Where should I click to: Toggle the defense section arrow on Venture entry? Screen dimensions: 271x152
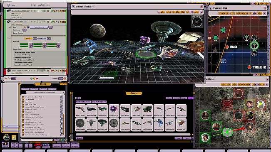click(x=10, y=39)
